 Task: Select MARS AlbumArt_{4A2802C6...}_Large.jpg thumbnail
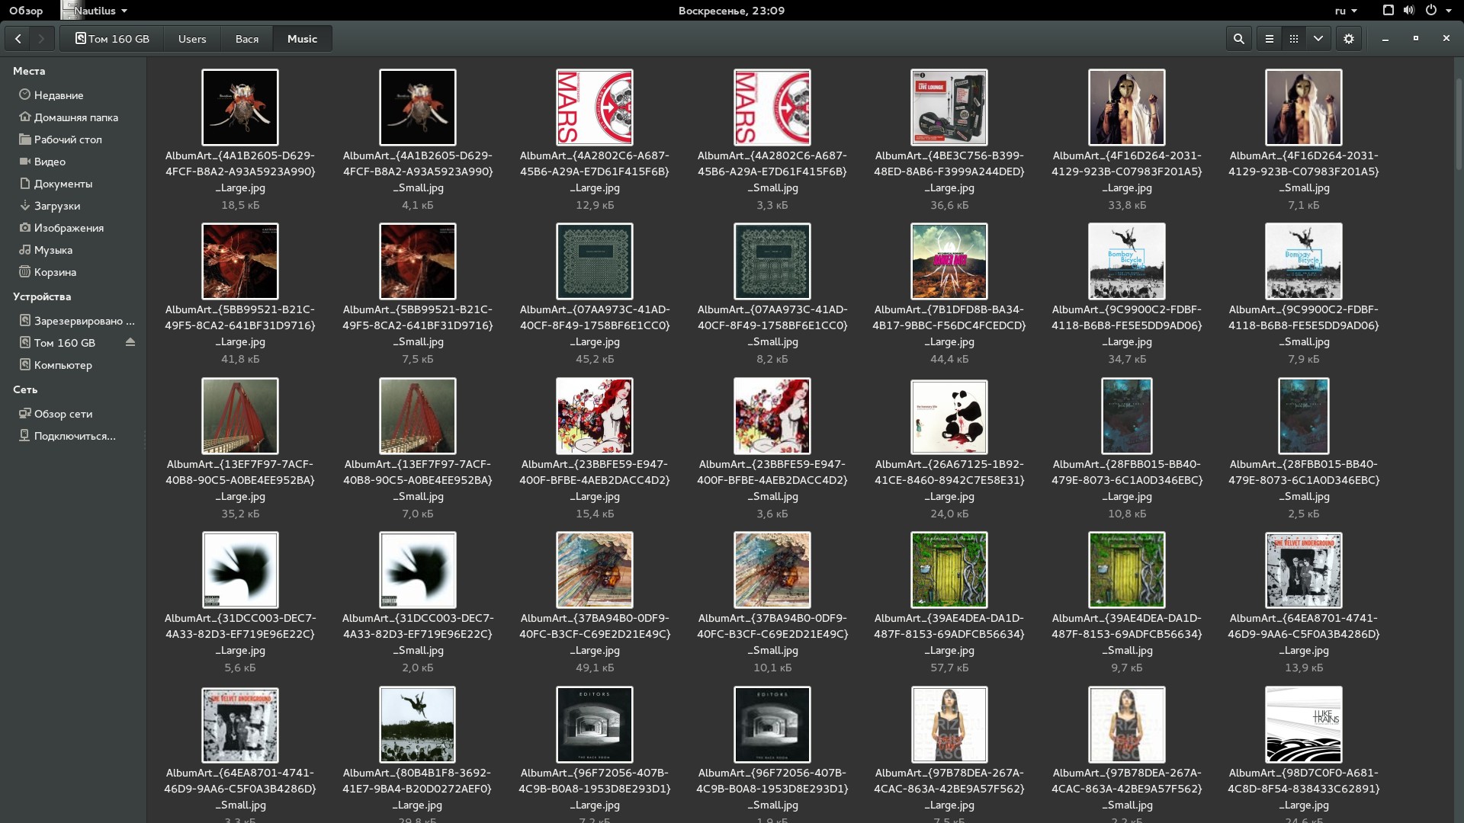pyautogui.click(x=595, y=107)
